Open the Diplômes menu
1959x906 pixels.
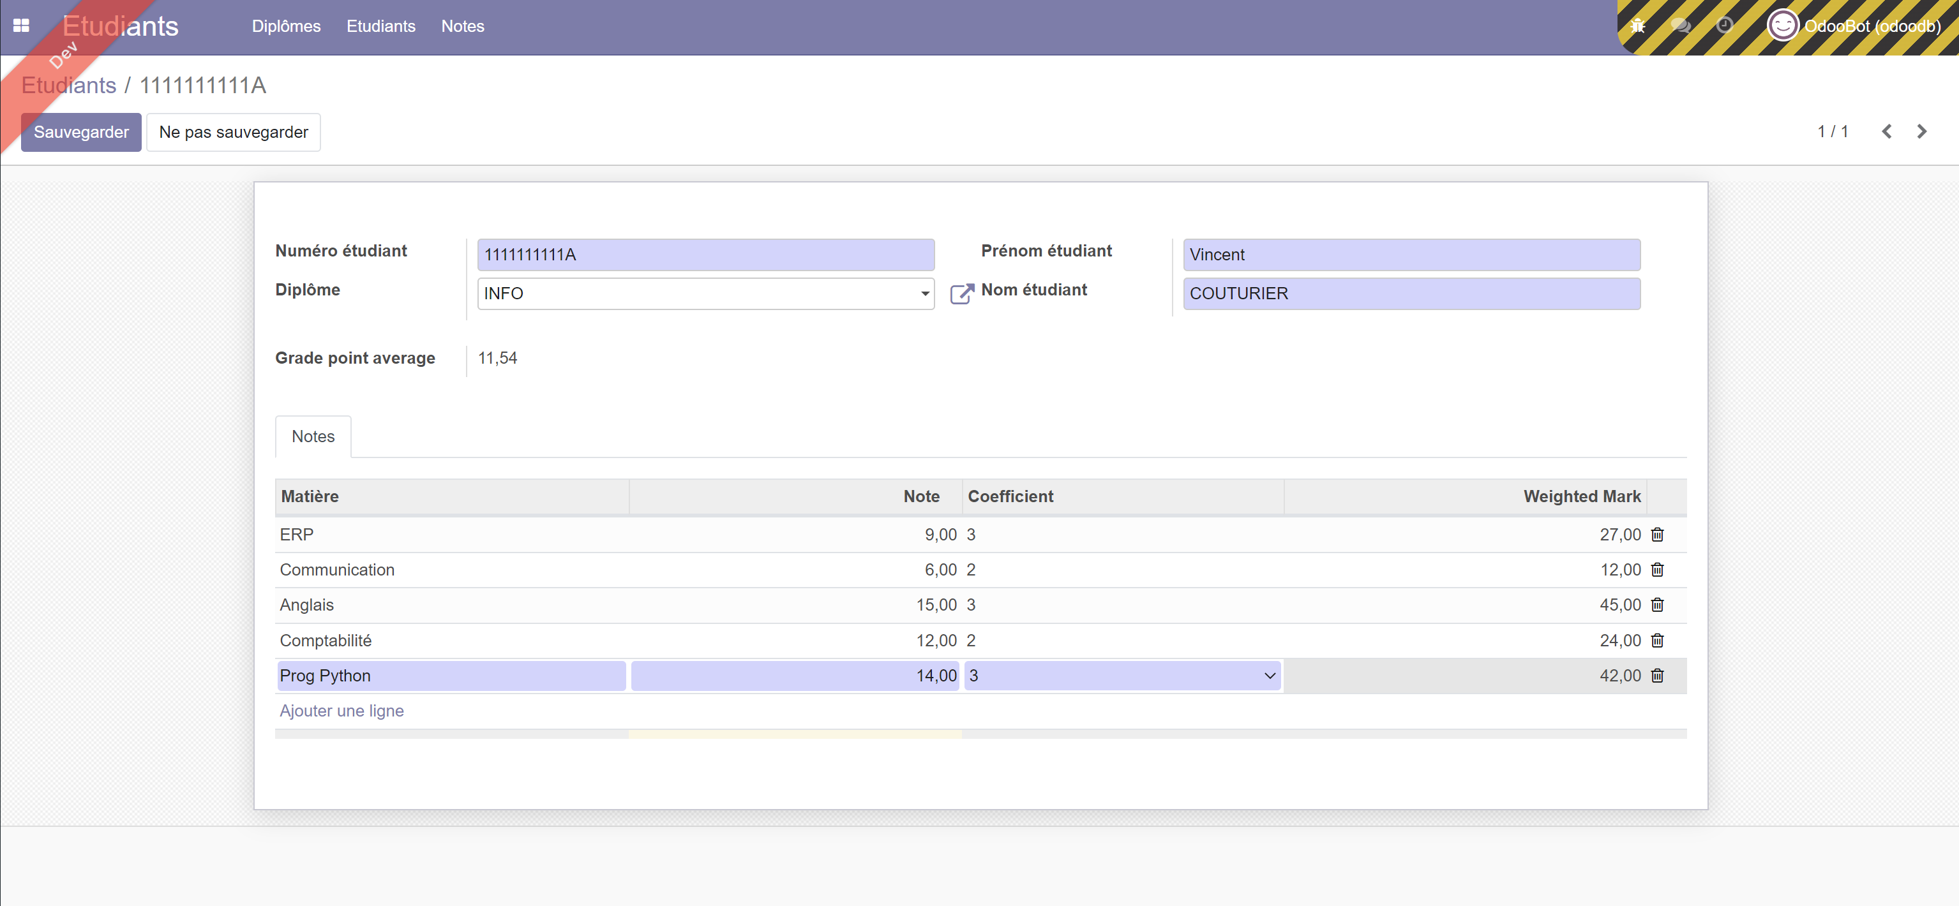pos(286,26)
